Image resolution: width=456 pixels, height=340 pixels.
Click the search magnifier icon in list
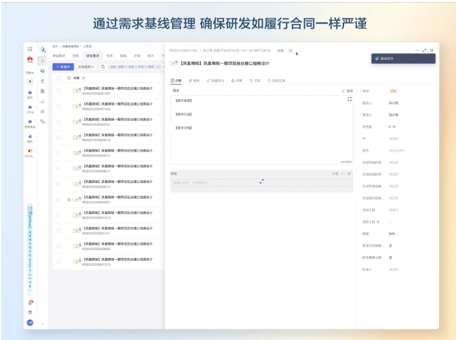point(103,67)
